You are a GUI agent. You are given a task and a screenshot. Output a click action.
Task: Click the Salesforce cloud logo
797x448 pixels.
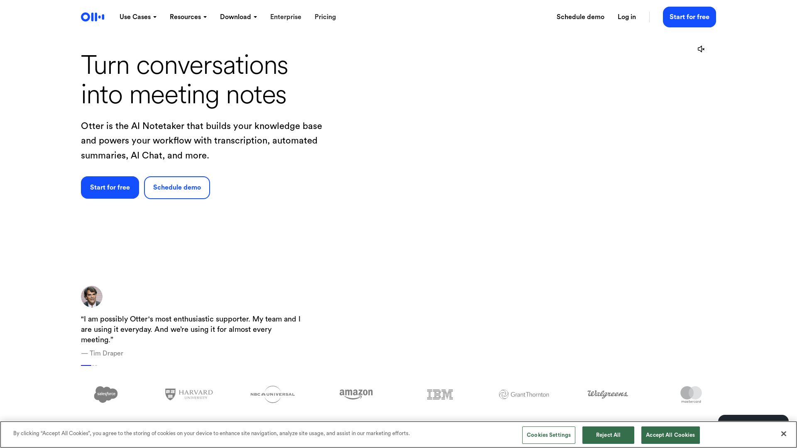pos(106,394)
